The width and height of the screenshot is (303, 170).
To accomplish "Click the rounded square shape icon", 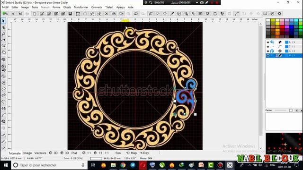I will click(215, 14).
